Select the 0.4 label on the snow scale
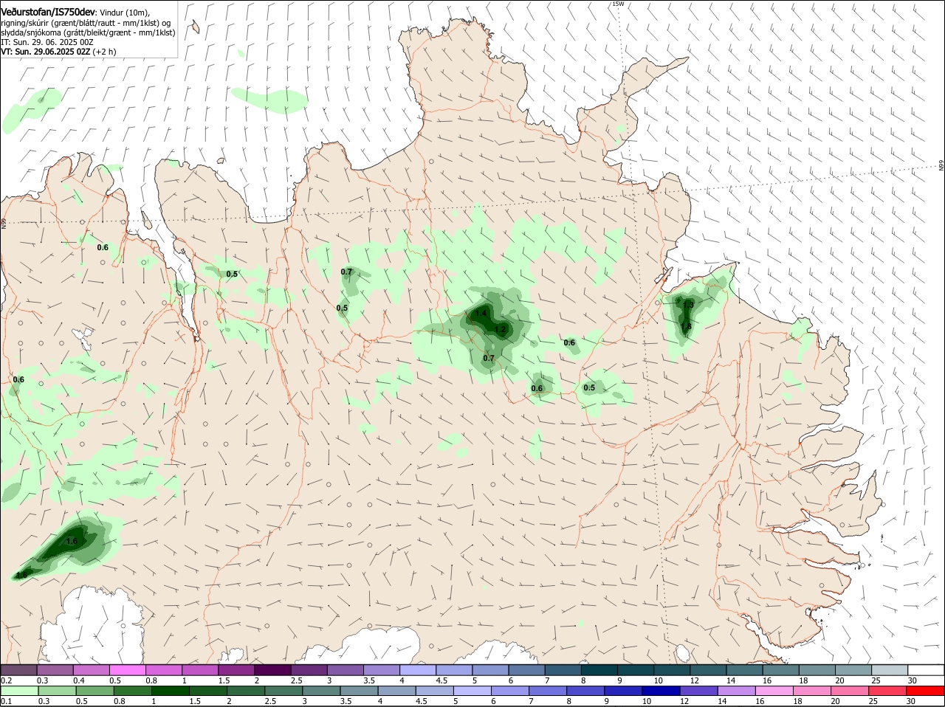The width and height of the screenshot is (945, 707). pyautogui.click(x=79, y=680)
